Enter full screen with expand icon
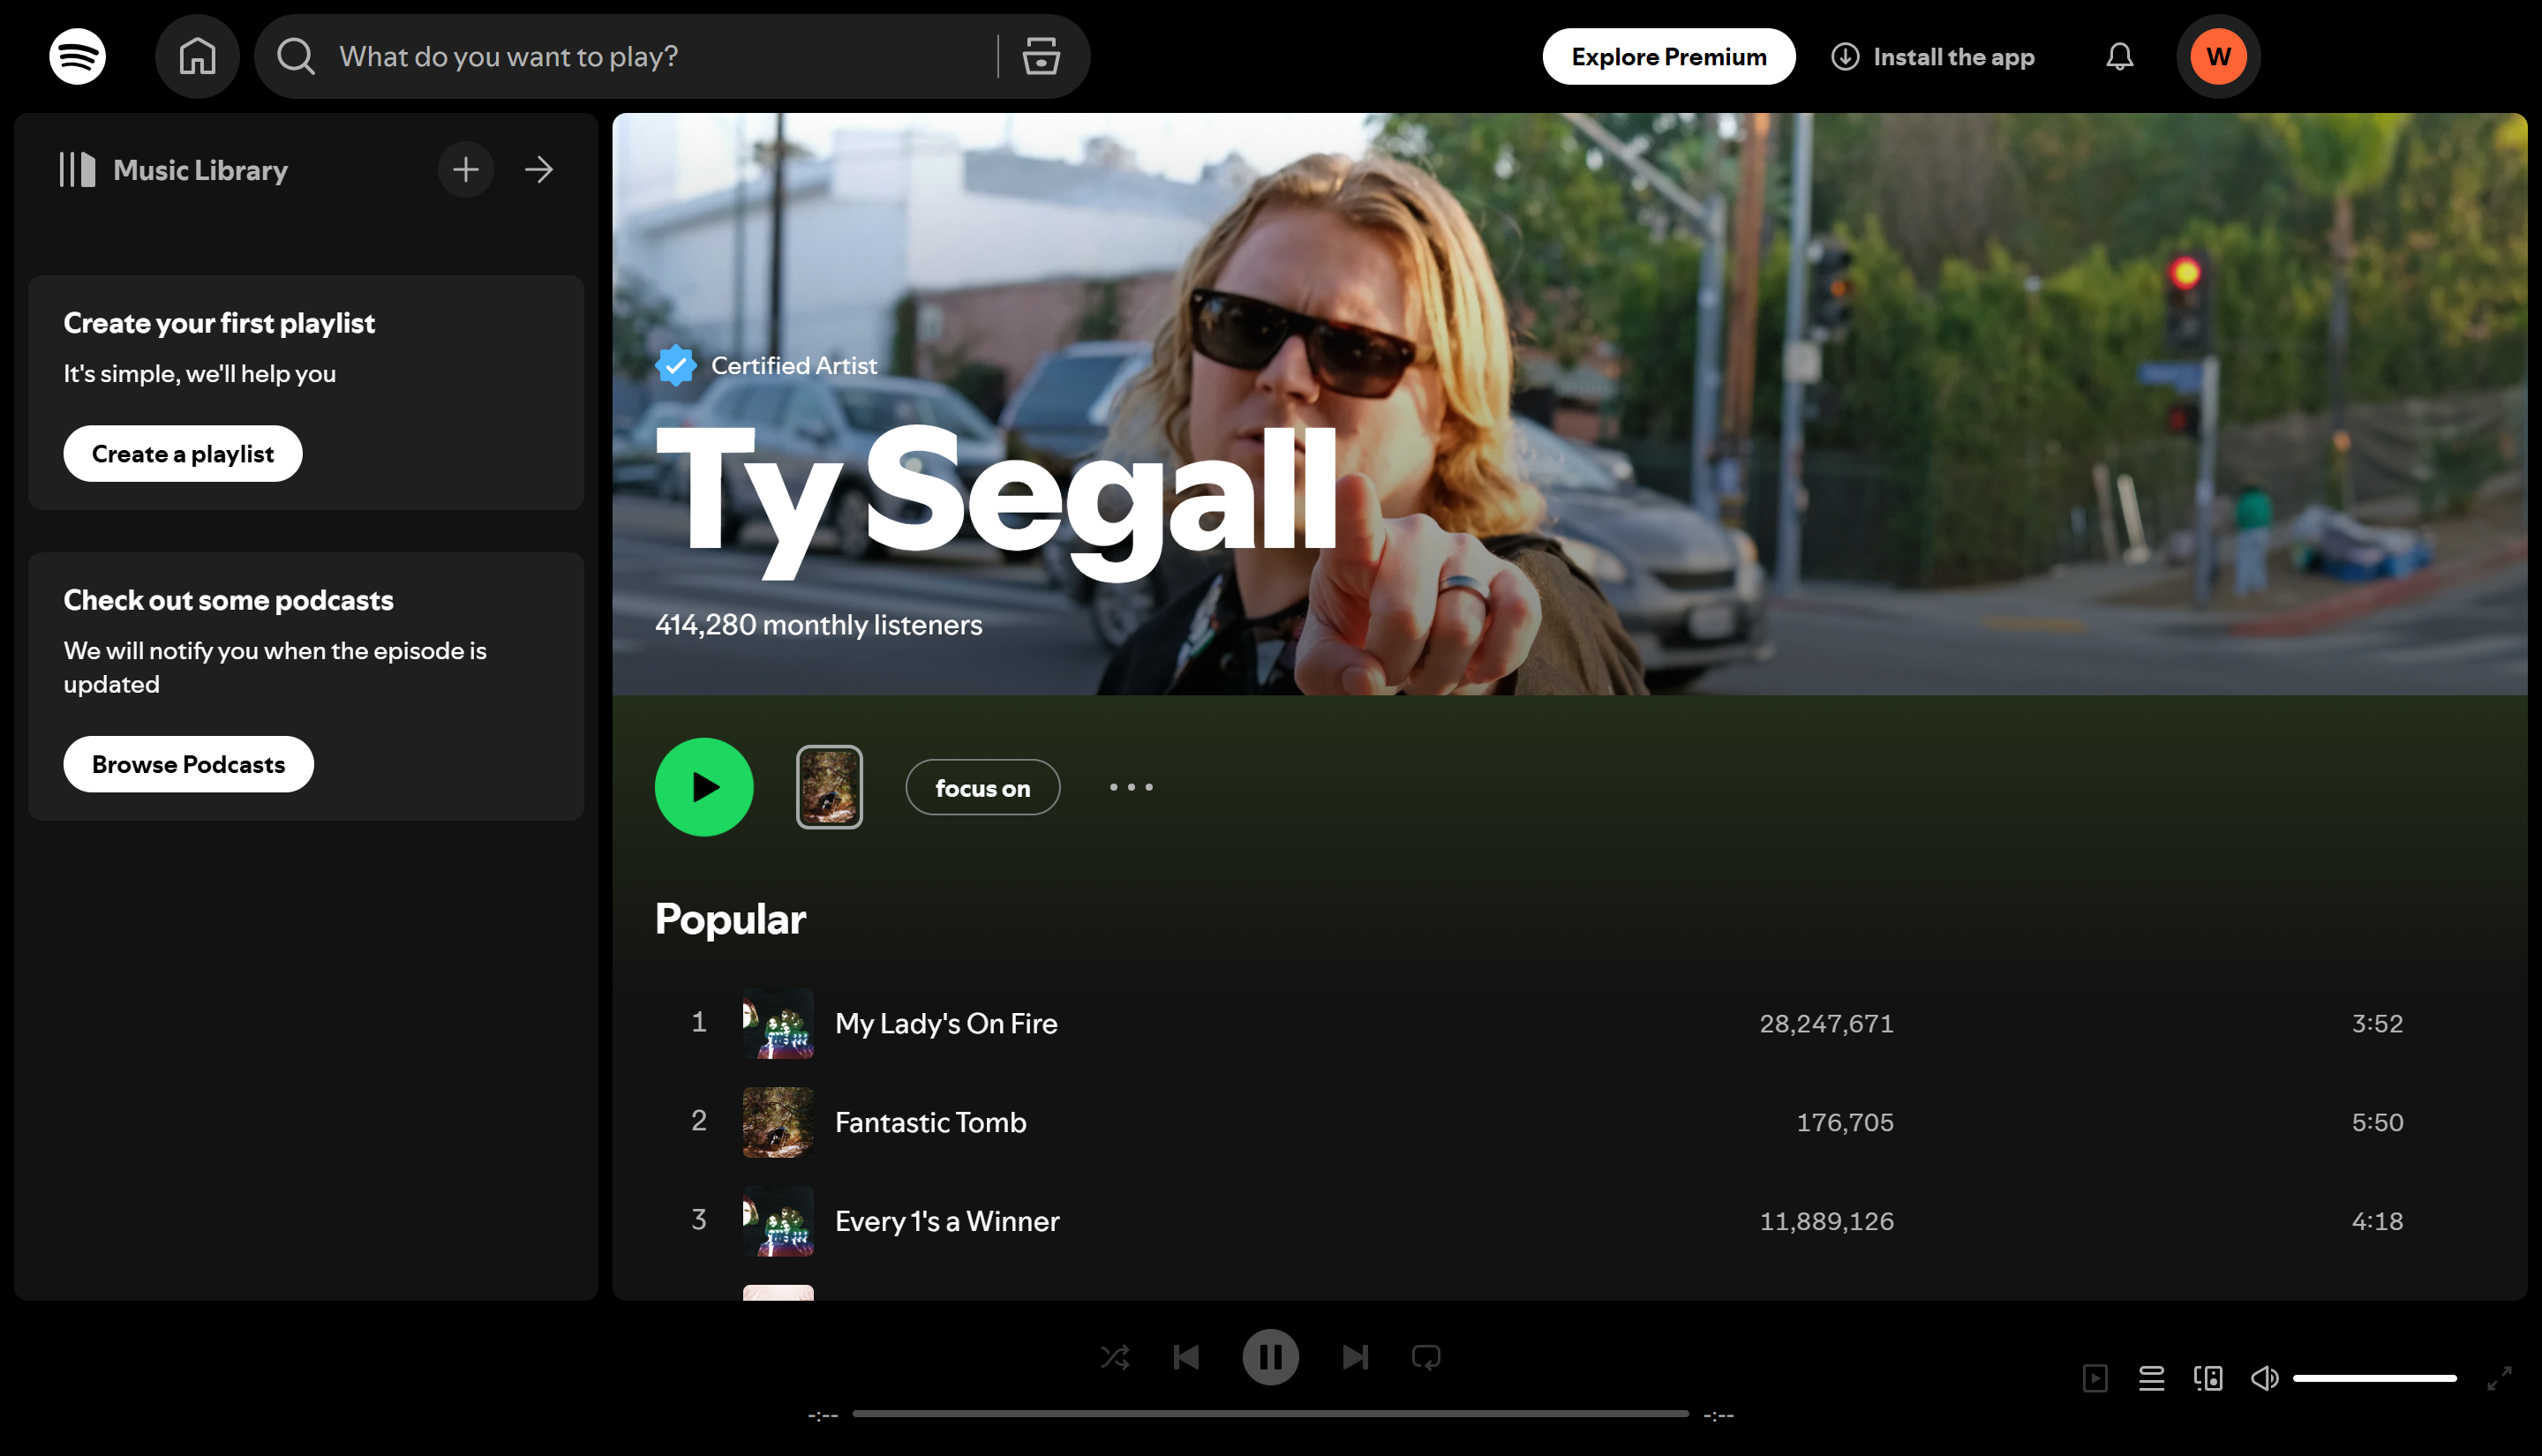The height and width of the screenshot is (1456, 2542). (2499, 1379)
